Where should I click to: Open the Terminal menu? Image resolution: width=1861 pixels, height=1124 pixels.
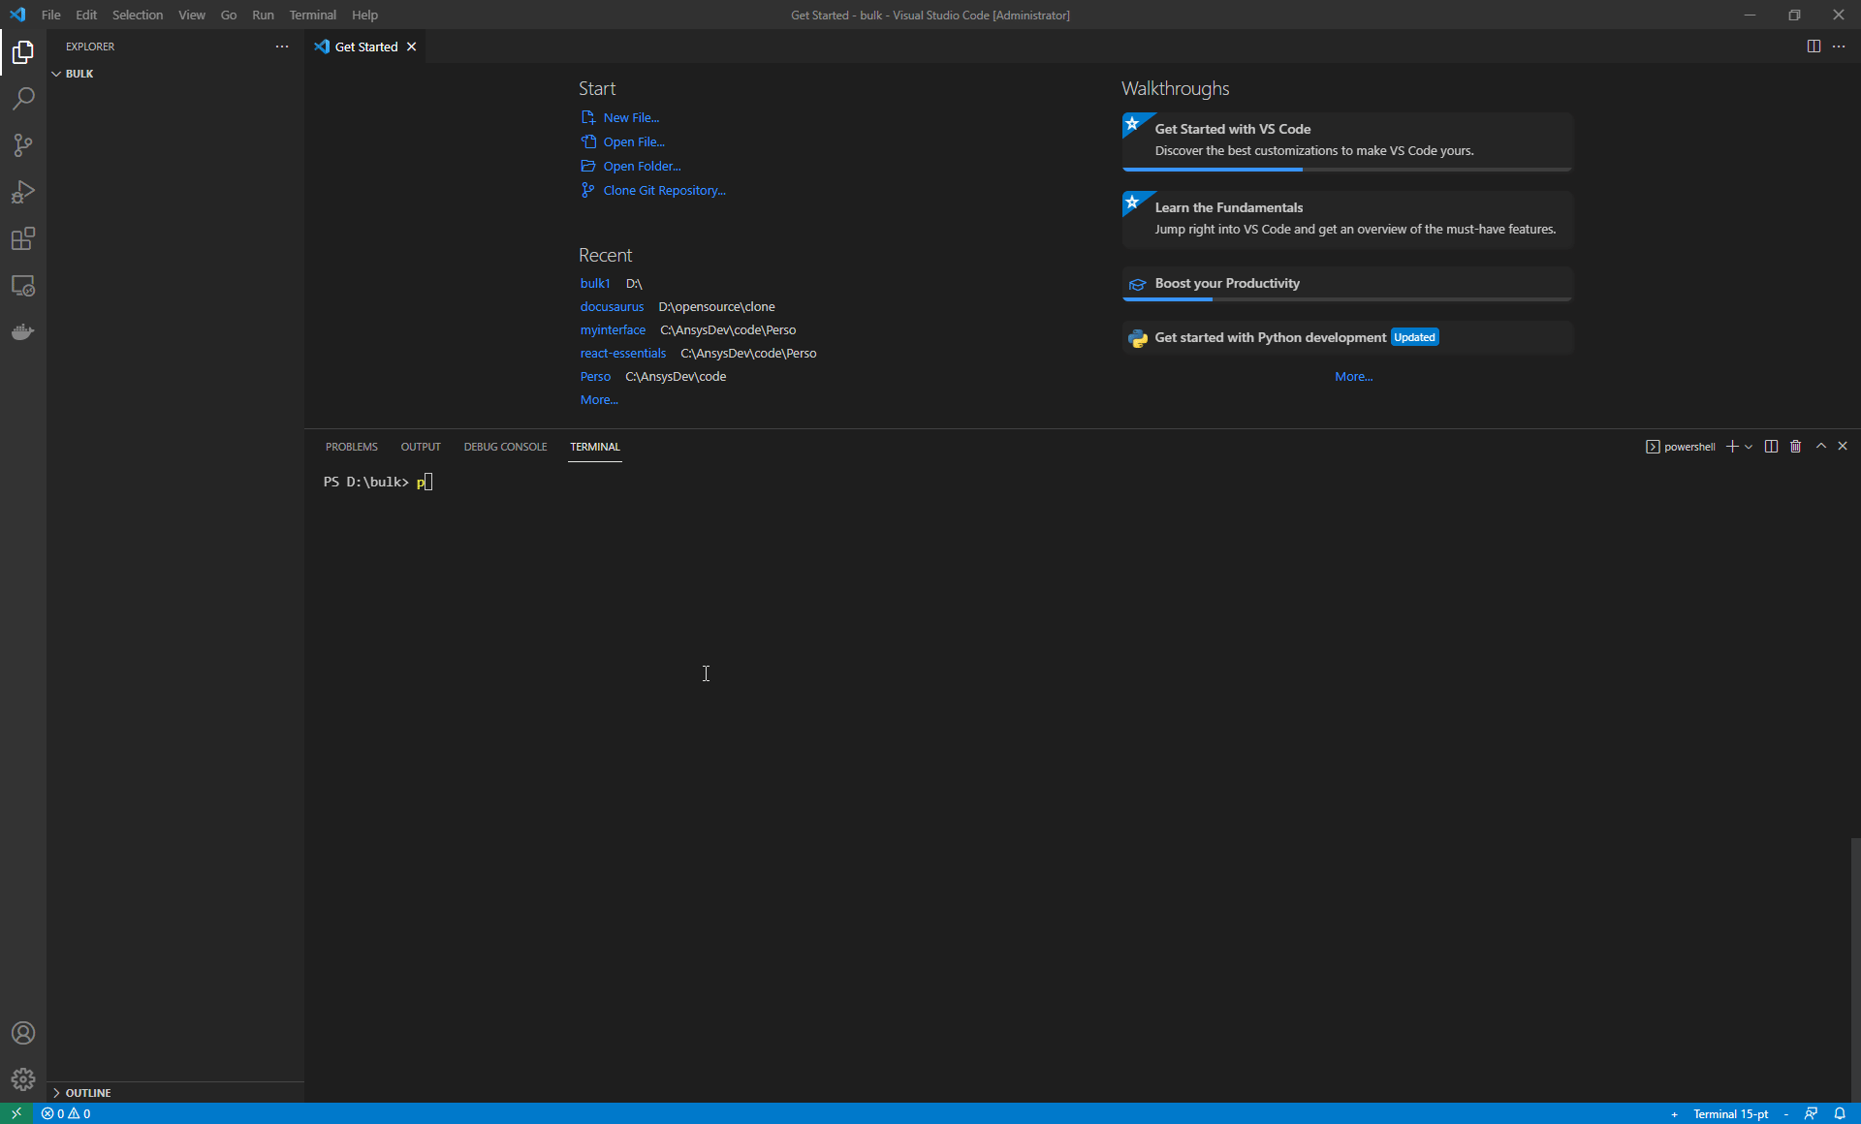(312, 15)
